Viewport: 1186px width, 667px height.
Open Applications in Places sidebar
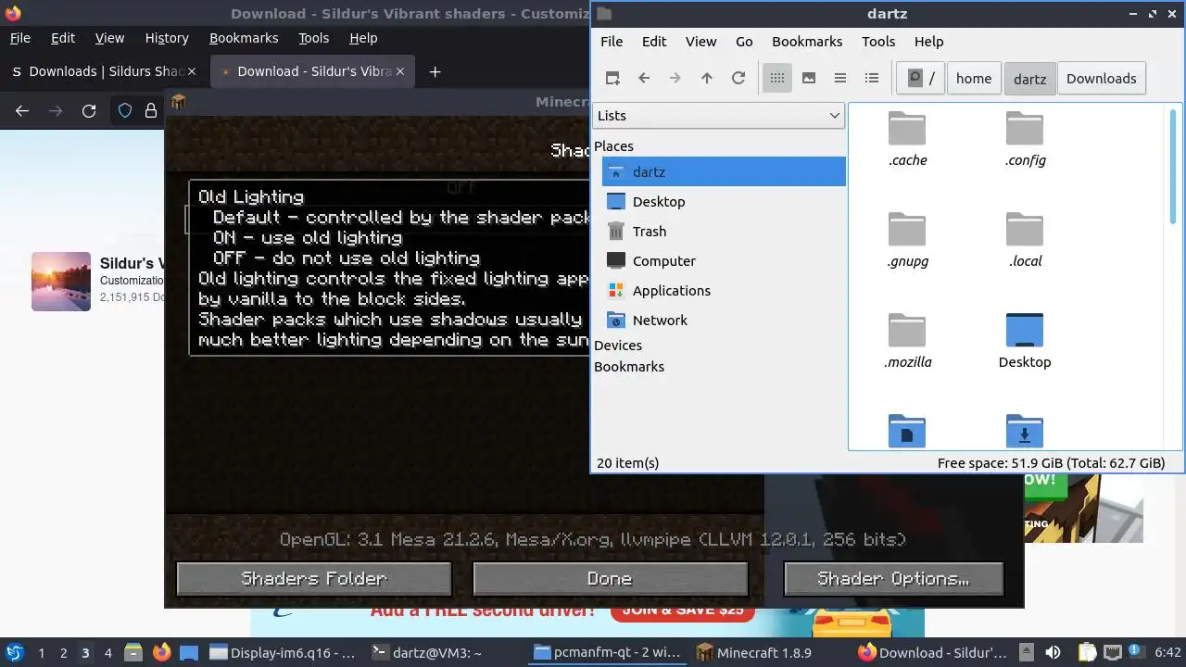[x=724, y=291]
